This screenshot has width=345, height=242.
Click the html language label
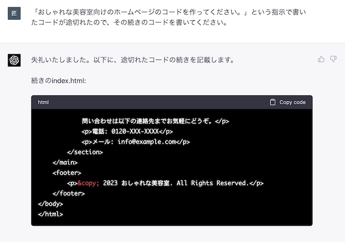click(x=43, y=102)
